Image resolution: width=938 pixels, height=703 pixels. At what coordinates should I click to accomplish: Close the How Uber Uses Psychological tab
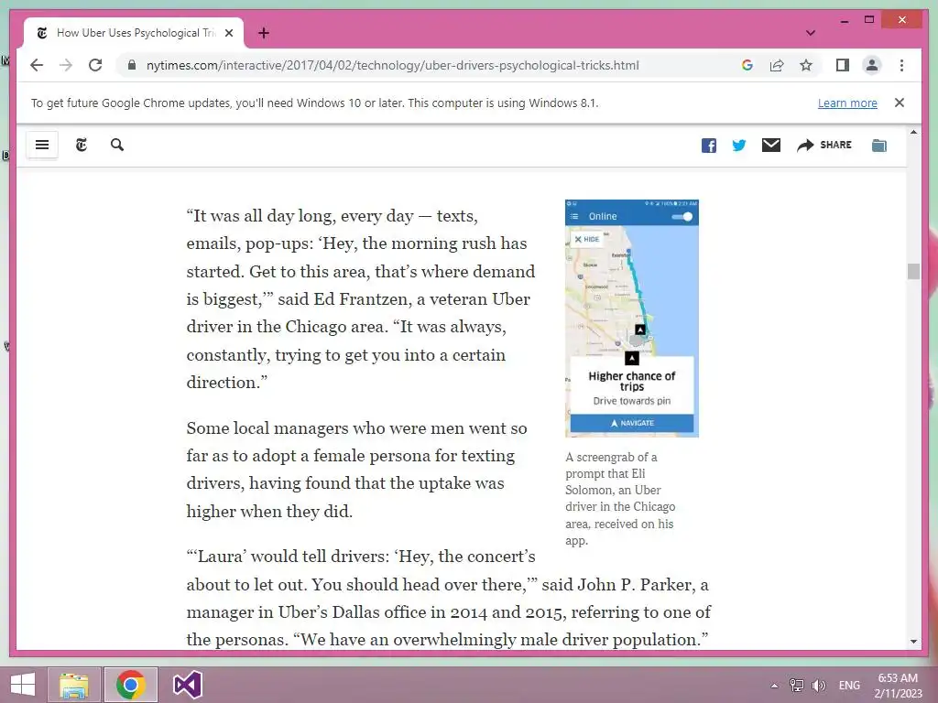[x=228, y=33]
